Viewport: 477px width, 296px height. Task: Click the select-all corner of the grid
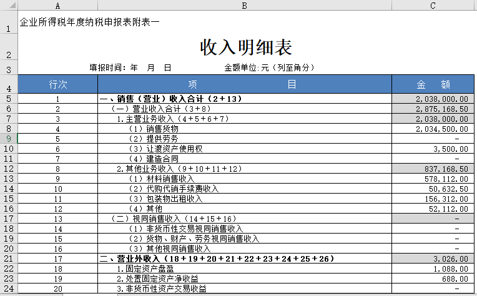pos(9,5)
